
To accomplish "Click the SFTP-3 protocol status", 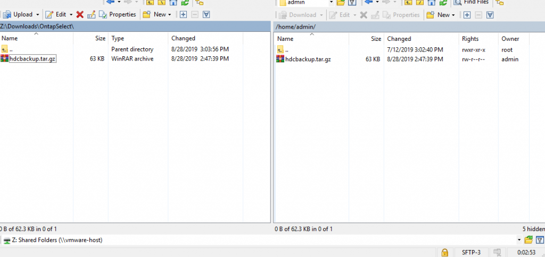I will click(471, 252).
